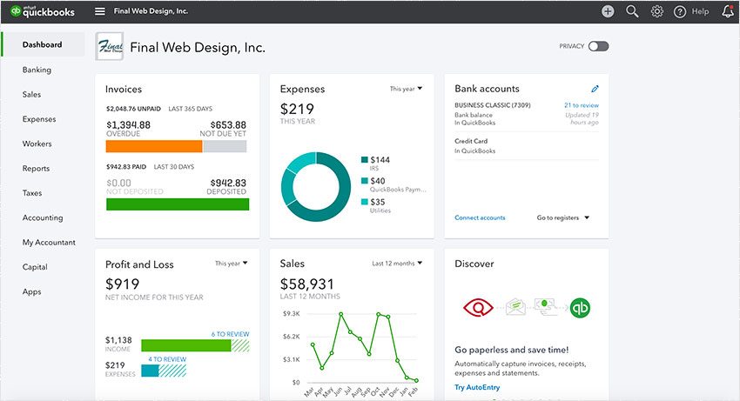This screenshot has width=740, height=401.
Task: Click the Invoices card title
Action: (124, 90)
